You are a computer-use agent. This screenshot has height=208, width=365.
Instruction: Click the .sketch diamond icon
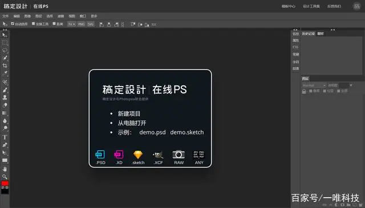coord(138,155)
